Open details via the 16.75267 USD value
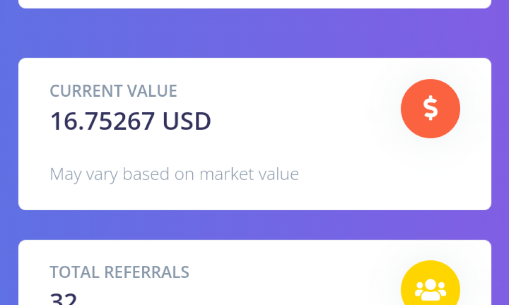 130,121
